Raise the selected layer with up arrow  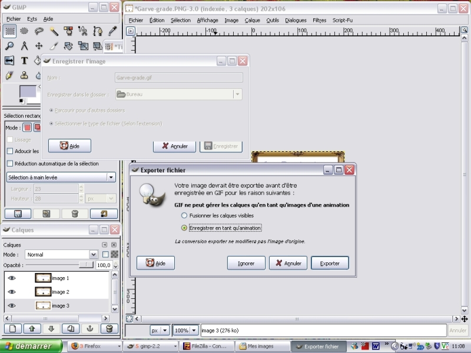click(x=32, y=329)
